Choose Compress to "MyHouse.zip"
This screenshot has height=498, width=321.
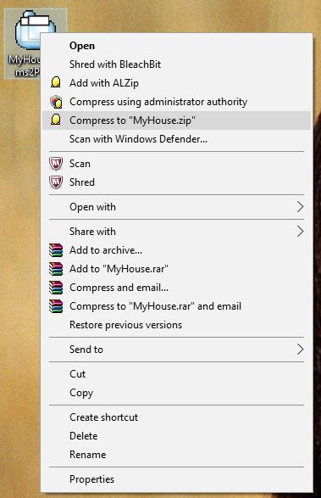(176, 120)
